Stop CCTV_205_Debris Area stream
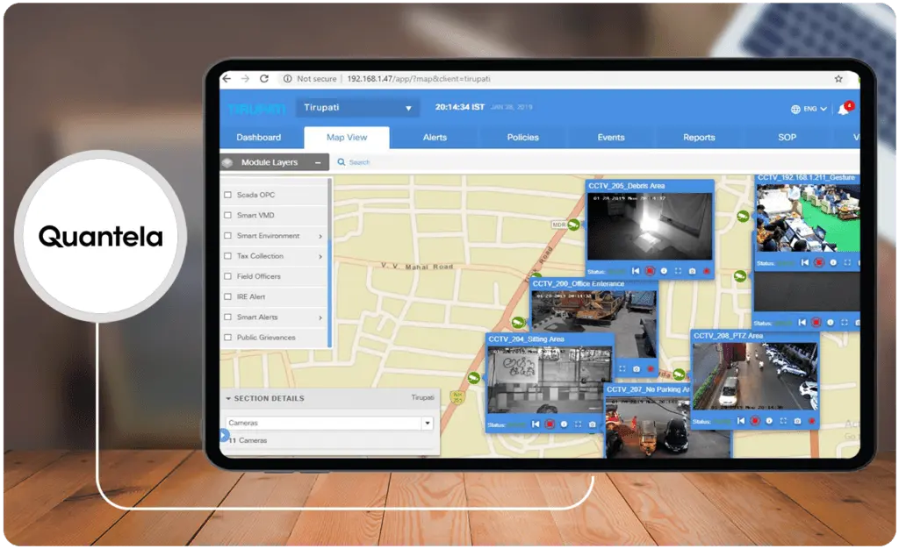Screen dimensions: 899x549 pos(650,271)
